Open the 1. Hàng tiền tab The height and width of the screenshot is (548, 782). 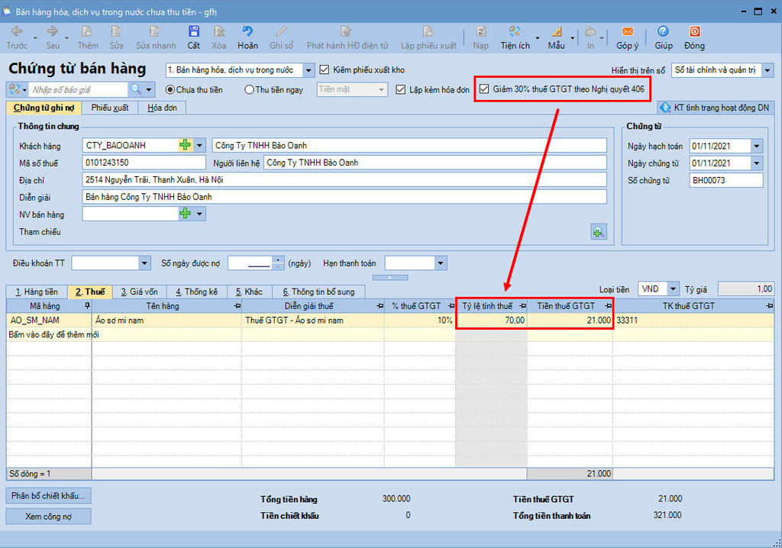coord(37,292)
